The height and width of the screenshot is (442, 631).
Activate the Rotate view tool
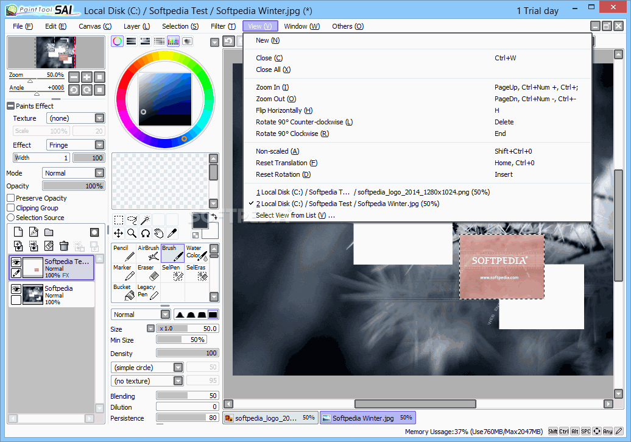(146, 233)
